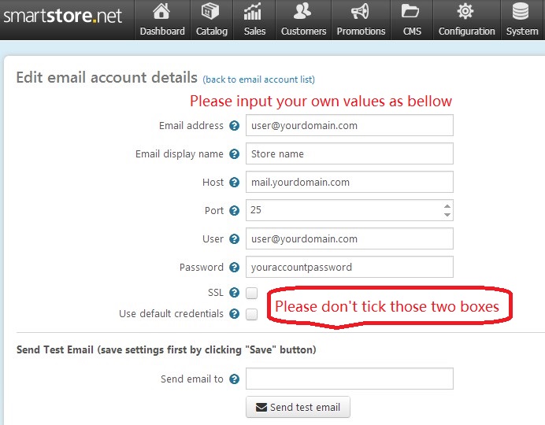Click help icon next to Password
Image resolution: width=545 pixels, height=425 pixels.
[x=234, y=268]
